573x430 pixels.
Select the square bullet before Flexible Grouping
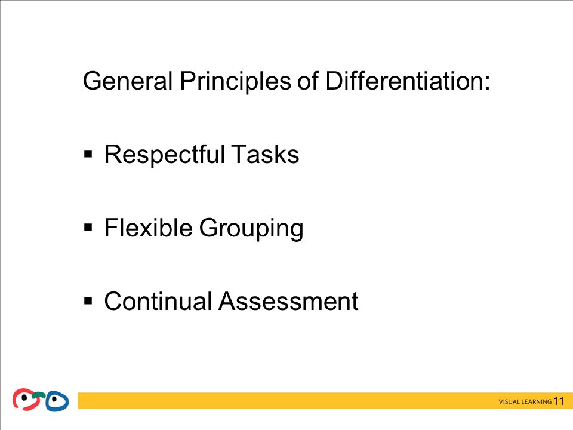(88, 228)
